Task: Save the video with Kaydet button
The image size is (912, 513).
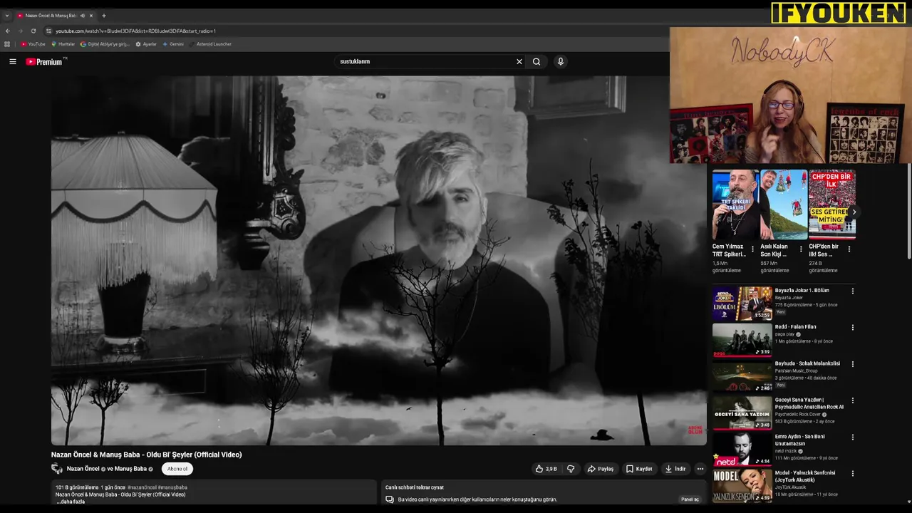Action: coord(639,469)
